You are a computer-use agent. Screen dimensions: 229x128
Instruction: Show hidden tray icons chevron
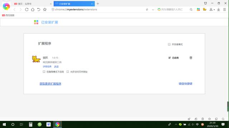[x=176, y=124]
